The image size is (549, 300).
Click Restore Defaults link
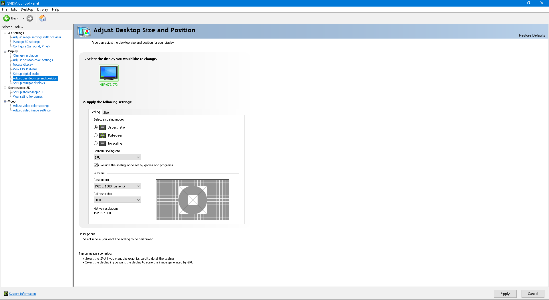[x=532, y=35]
